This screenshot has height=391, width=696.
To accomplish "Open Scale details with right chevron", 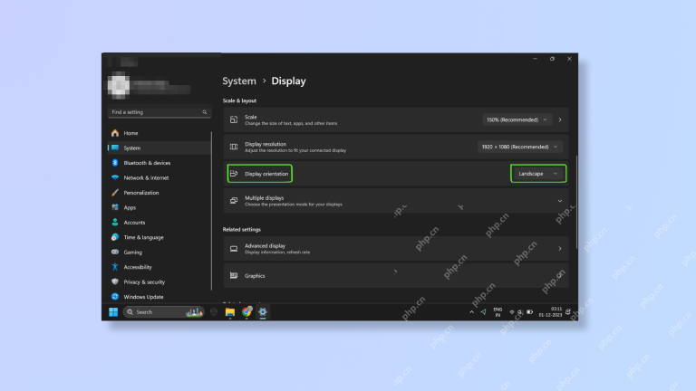I will 560,119.
